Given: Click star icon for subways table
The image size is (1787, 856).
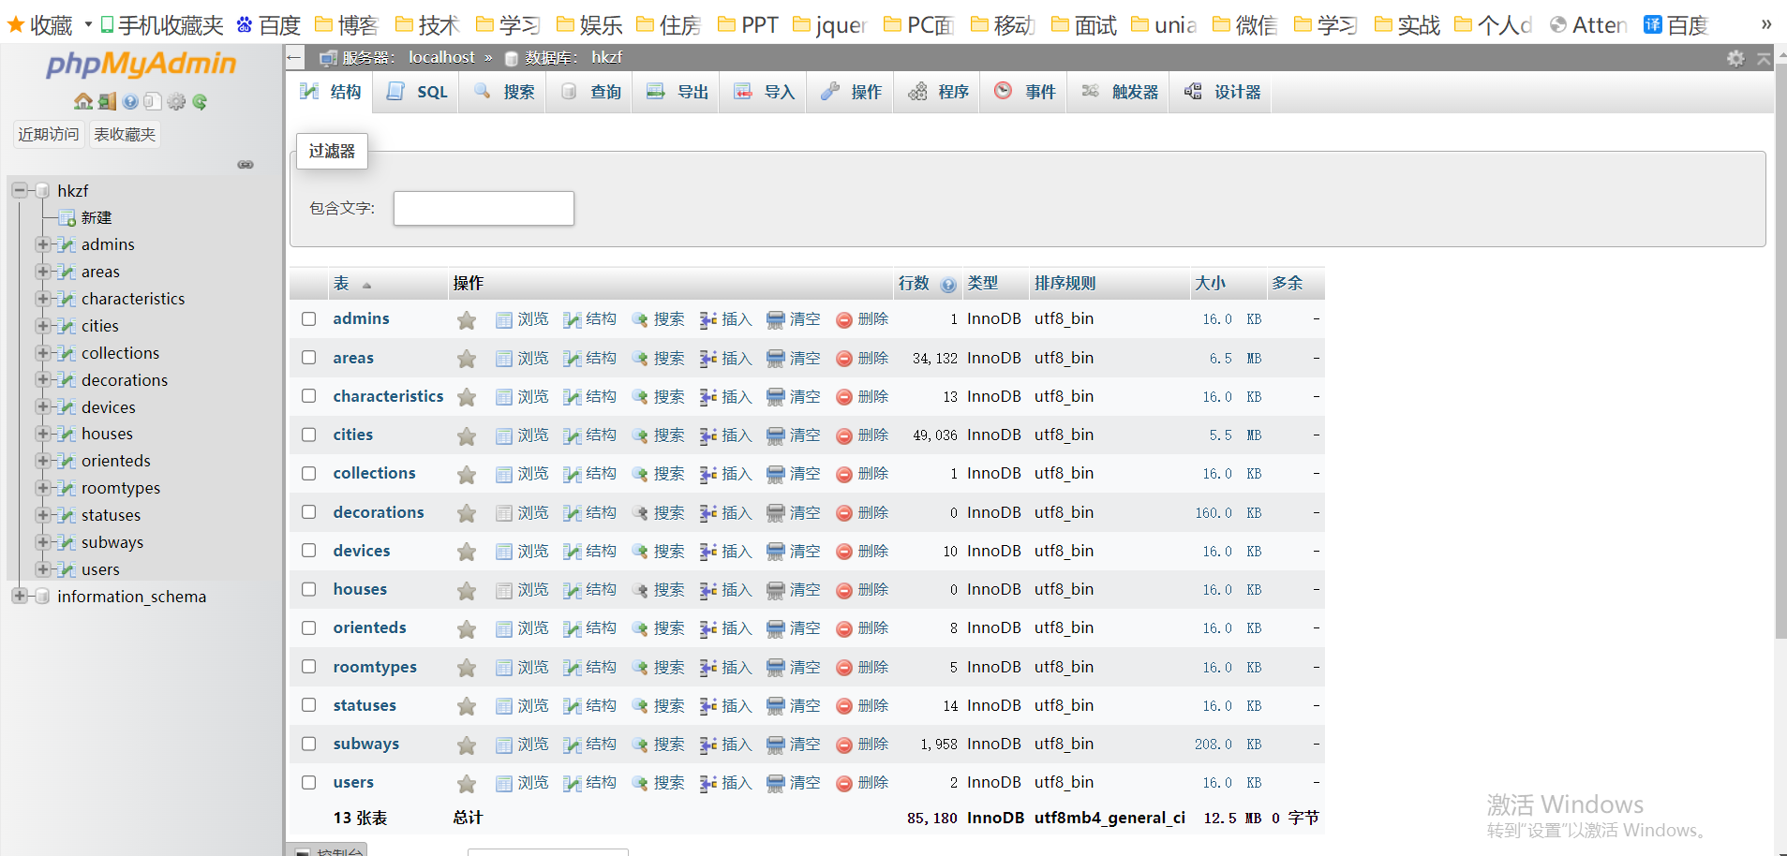Looking at the screenshot, I should (x=466, y=745).
